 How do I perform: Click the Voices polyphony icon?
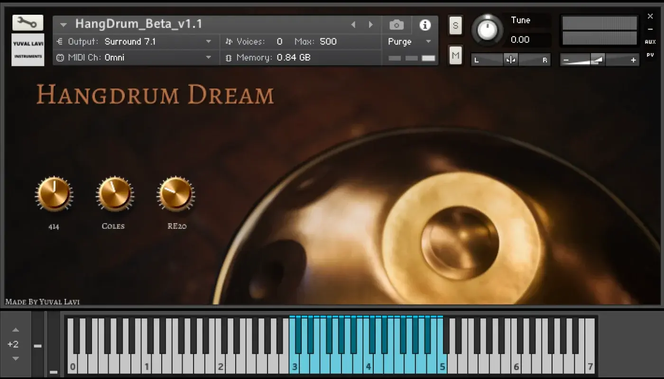pyautogui.click(x=229, y=41)
